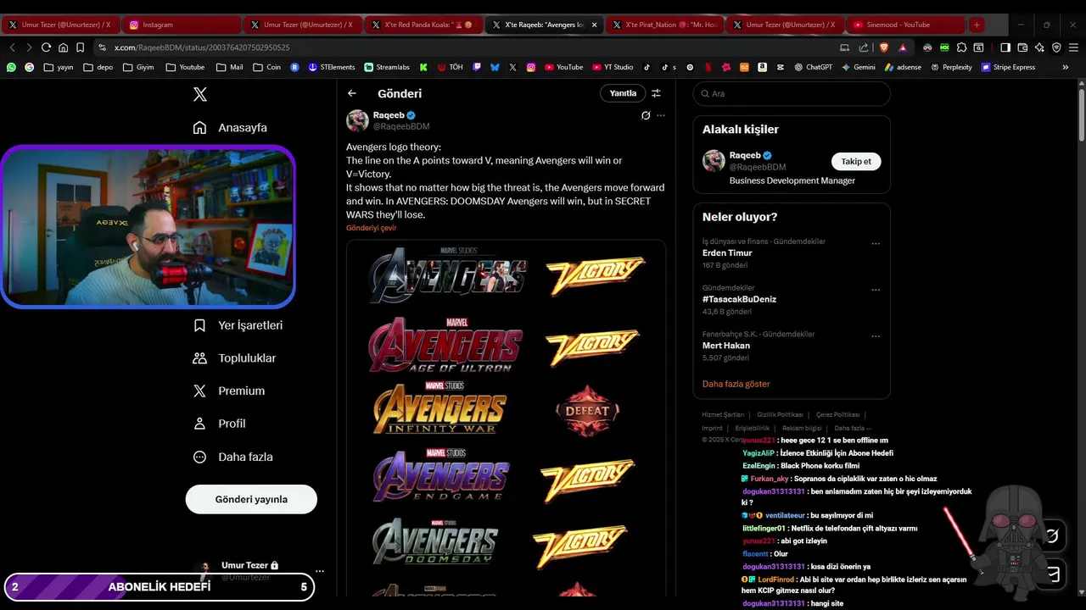Open the @RaqeebBDM handle on the post
Screen dimensions: 1086x610
(401, 126)
